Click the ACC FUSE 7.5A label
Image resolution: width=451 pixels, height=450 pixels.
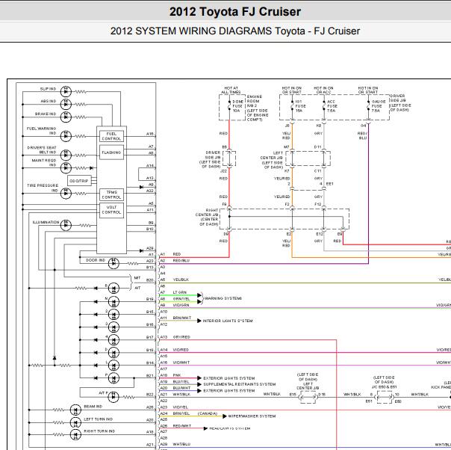point(332,106)
